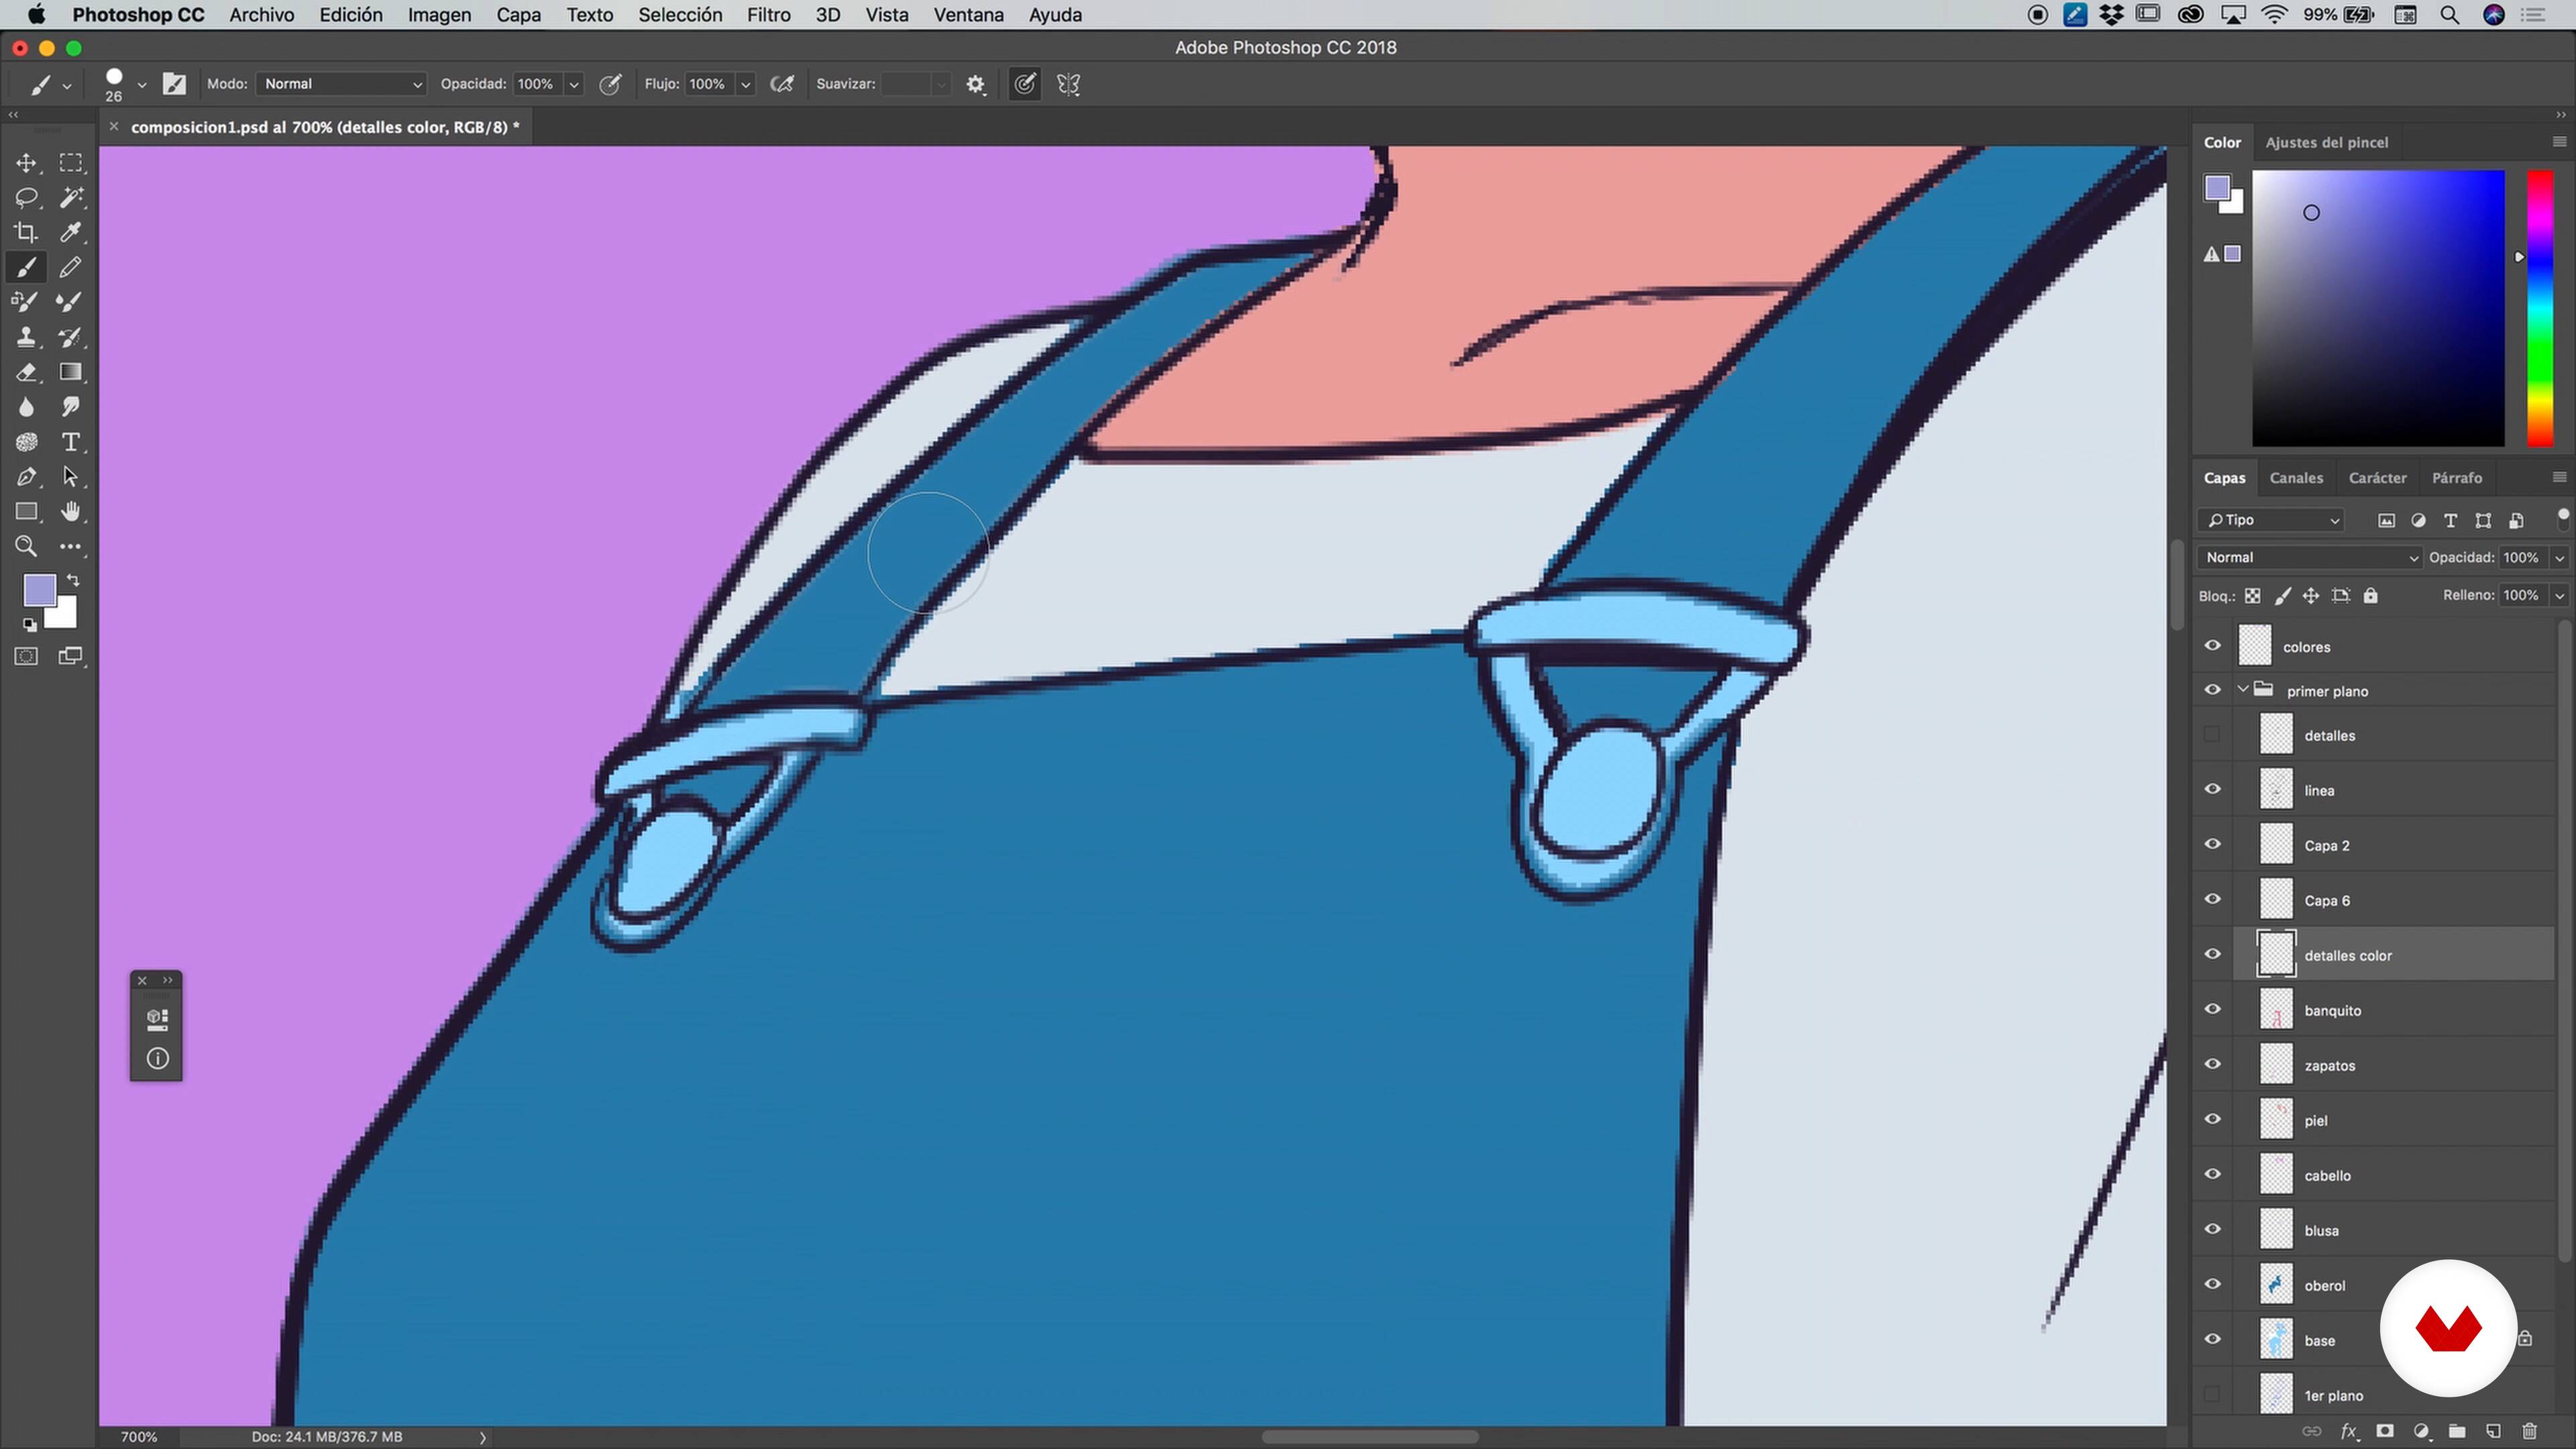This screenshot has height=1449, width=2576.
Task: Open layer filter Tipo dropdown
Action: [x=2272, y=520]
